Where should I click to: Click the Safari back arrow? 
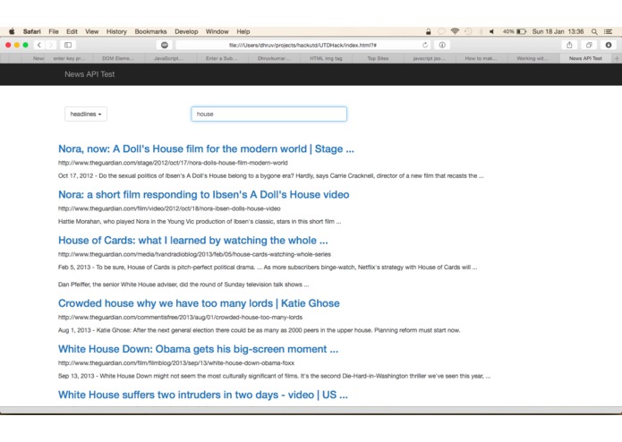tap(39, 45)
